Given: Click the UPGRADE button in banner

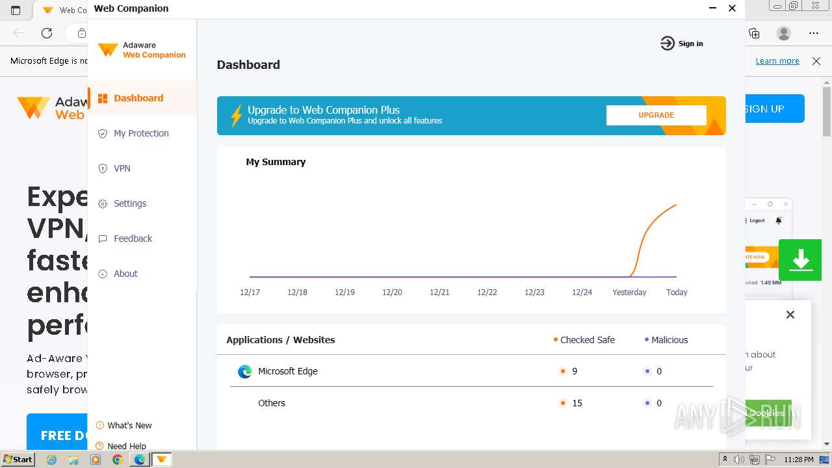Looking at the screenshot, I should pyautogui.click(x=656, y=115).
